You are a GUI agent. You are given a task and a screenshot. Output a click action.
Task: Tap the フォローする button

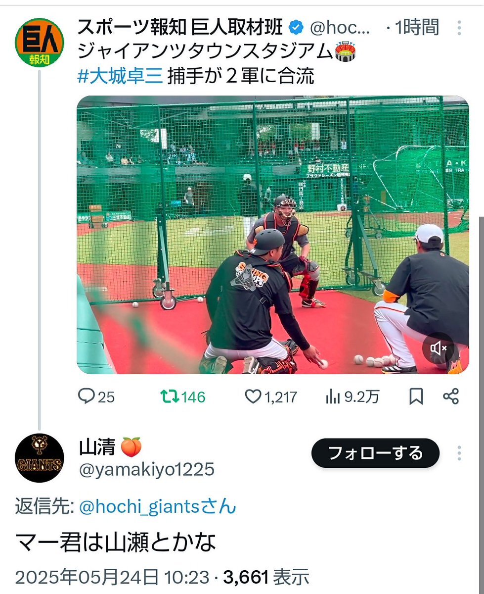(x=375, y=453)
